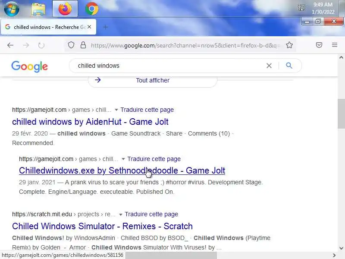Bookmark this page with star icon
345x259 pixels.
tap(289, 45)
